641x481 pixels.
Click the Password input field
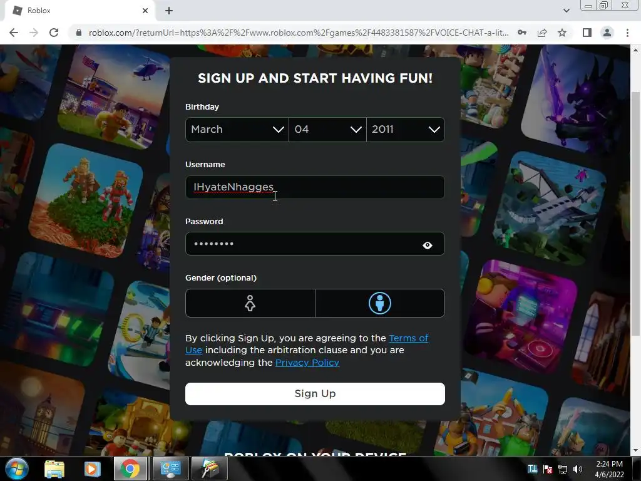(x=315, y=244)
